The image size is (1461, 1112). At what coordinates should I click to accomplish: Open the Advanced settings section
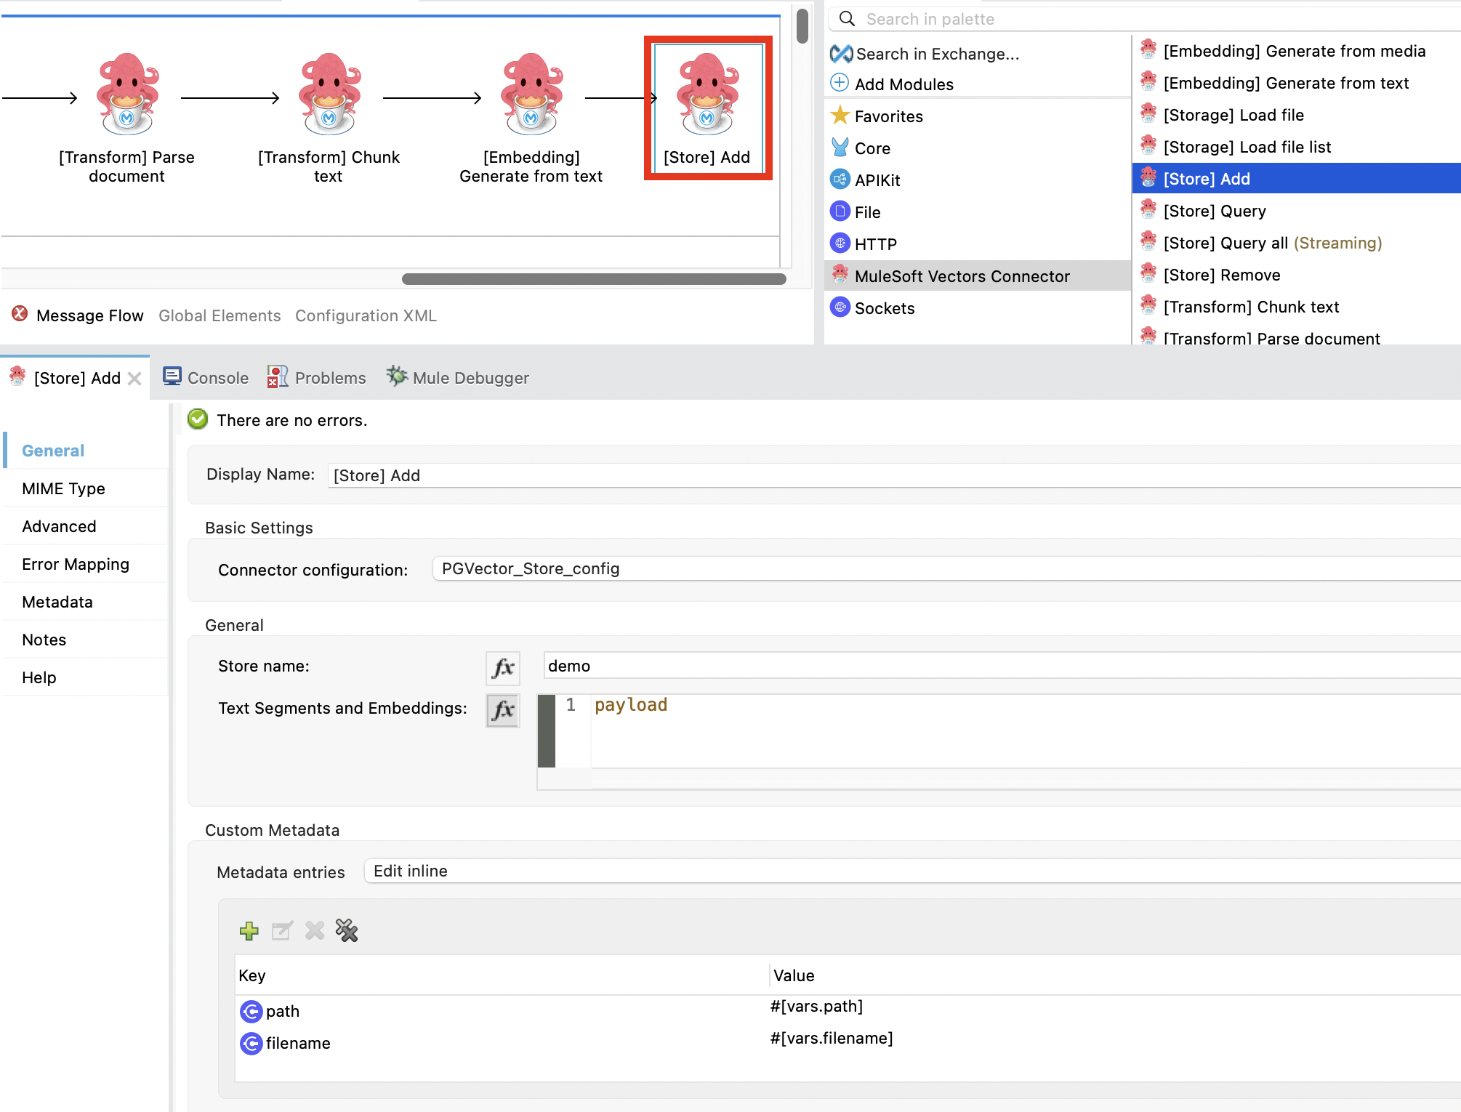[x=86, y=526]
